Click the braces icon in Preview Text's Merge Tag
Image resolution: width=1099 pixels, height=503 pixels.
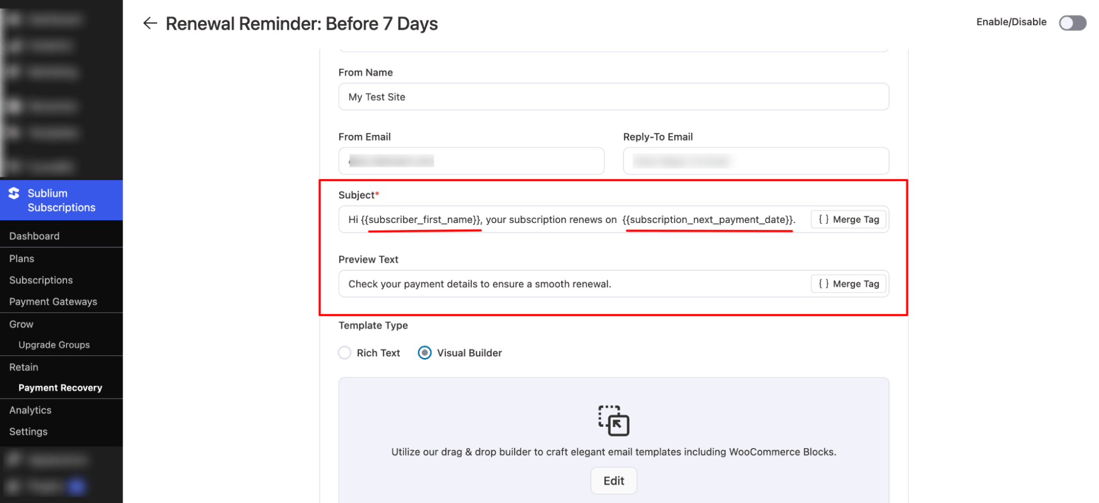(823, 283)
